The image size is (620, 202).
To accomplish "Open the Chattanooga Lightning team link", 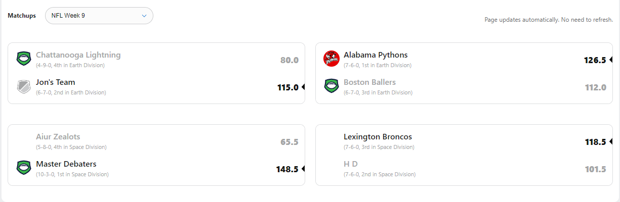I will coord(78,55).
